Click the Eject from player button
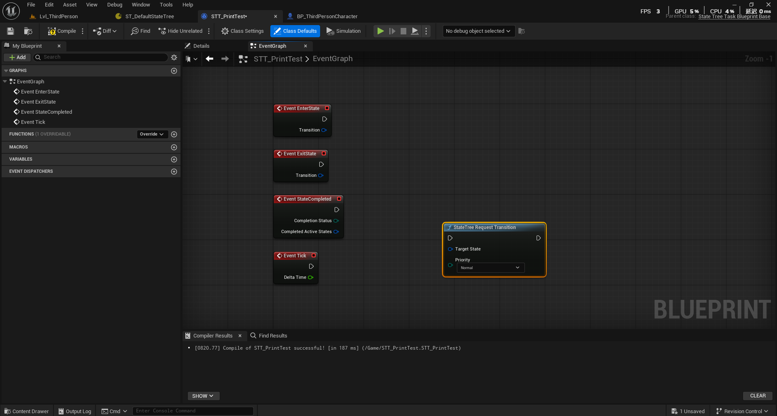Screen dimensions: 777x416 [x=415, y=31]
